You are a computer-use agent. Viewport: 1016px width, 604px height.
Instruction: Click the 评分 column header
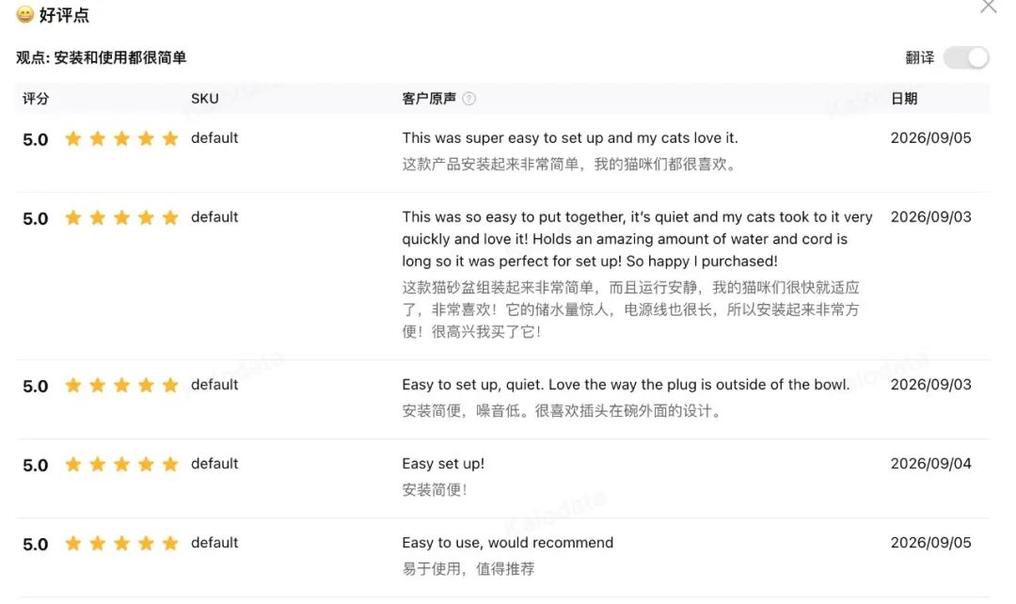click(x=36, y=99)
